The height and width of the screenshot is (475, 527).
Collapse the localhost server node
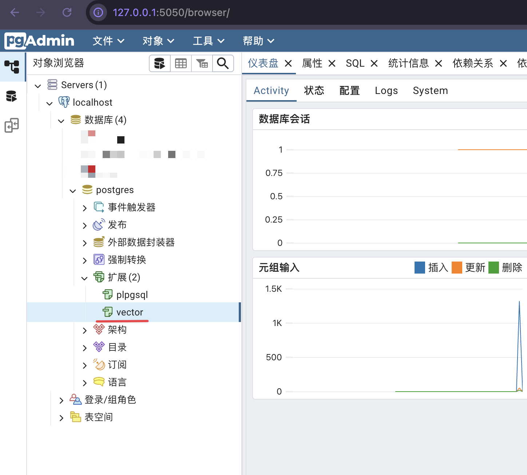[x=49, y=103]
